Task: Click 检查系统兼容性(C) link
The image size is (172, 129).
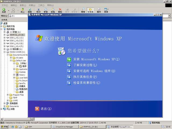Action: [87, 83]
